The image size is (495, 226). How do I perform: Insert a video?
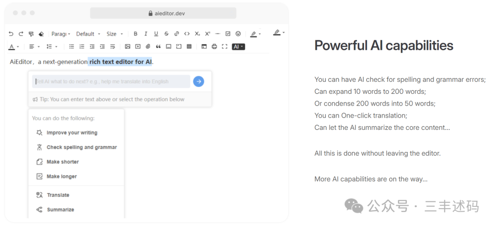(x=137, y=47)
